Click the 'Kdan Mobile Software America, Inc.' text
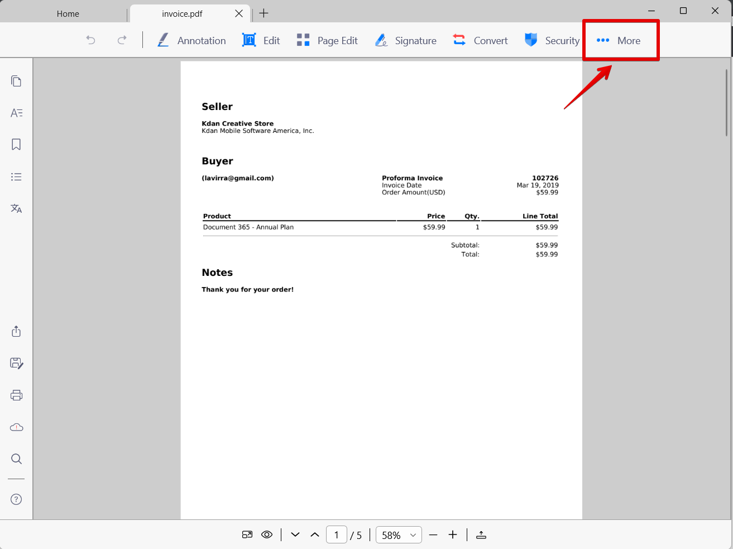 click(258, 131)
